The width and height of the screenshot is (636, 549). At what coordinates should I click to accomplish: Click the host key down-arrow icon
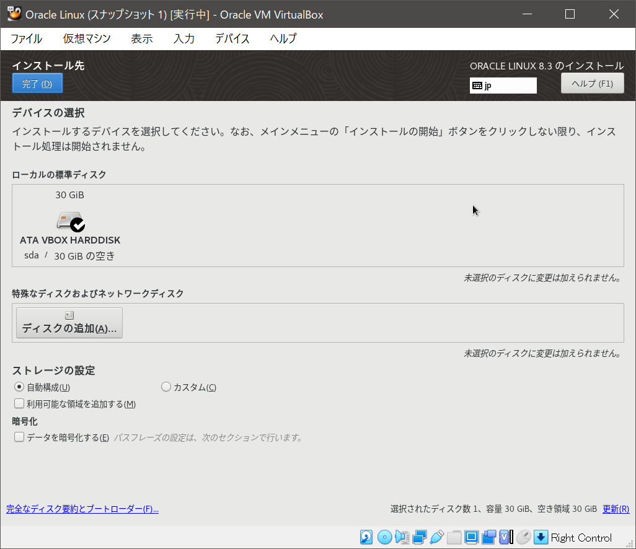pos(541,537)
